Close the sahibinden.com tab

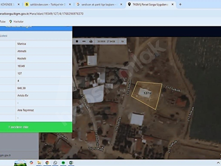(x=70, y=4)
